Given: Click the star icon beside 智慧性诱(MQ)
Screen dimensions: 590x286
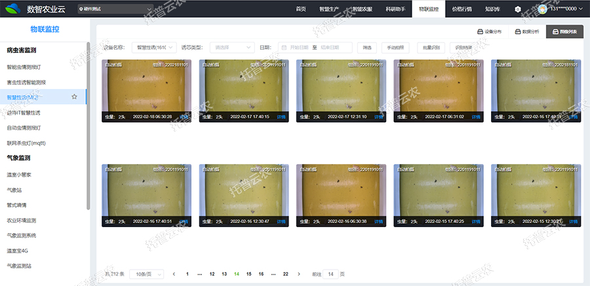Looking at the screenshot, I should click(74, 97).
